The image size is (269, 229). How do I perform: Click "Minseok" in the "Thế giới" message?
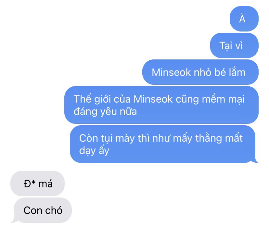point(153,99)
